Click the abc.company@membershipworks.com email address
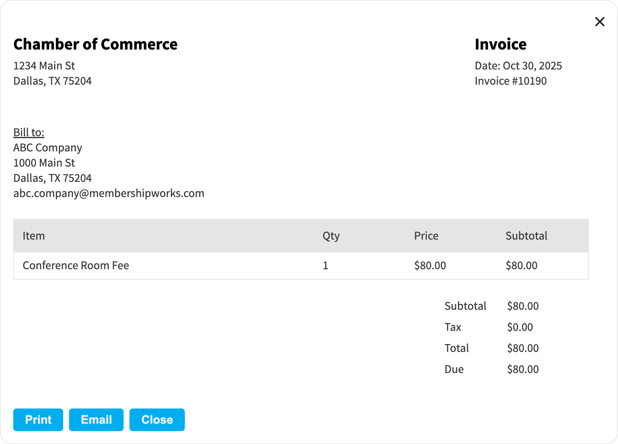The width and height of the screenshot is (618, 444). pos(109,194)
